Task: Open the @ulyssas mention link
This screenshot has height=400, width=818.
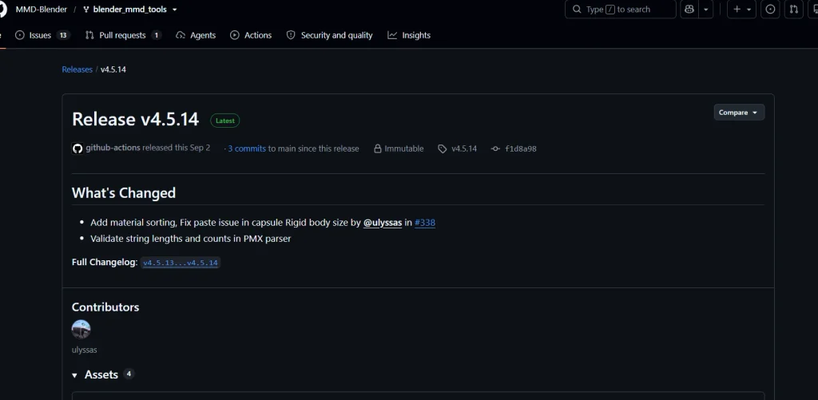Action: click(383, 223)
